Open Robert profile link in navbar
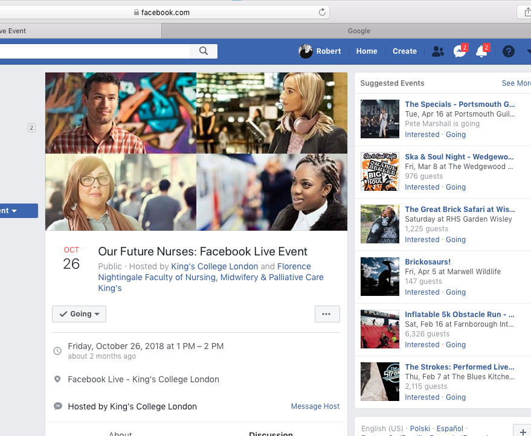Image resolution: width=531 pixels, height=436 pixels. (329, 51)
